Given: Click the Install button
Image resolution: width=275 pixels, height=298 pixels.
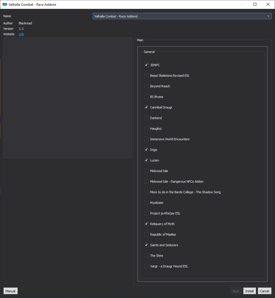Looking at the screenshot, I should coord(249,291).
